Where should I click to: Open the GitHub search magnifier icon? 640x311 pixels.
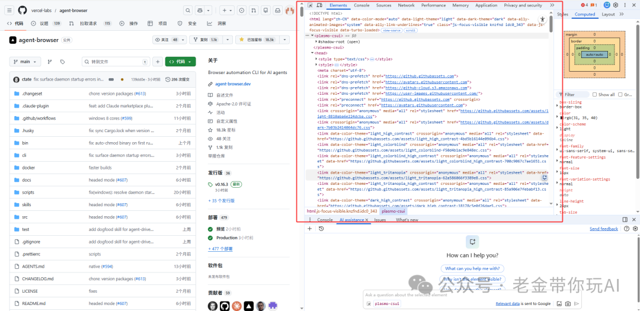188,10
